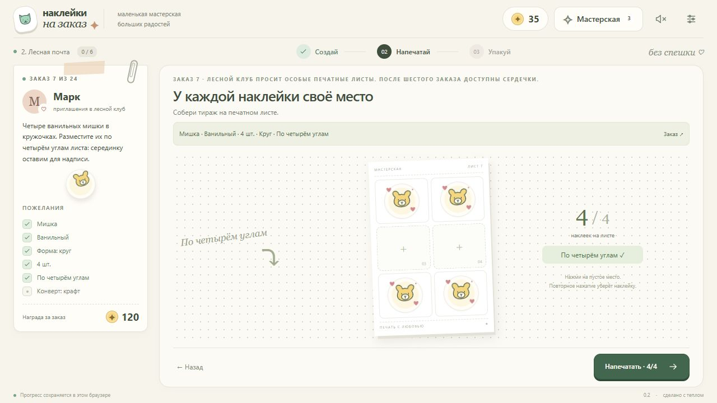717x403 pixels.
Task: Click the heading У каждой наклейки своё место
Action: 273,96
